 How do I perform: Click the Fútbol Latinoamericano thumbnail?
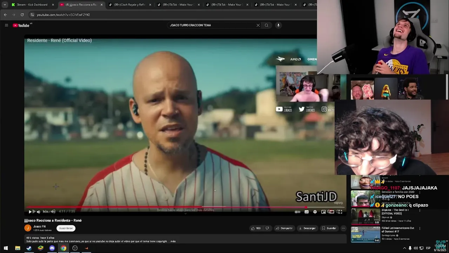point(365,234)
